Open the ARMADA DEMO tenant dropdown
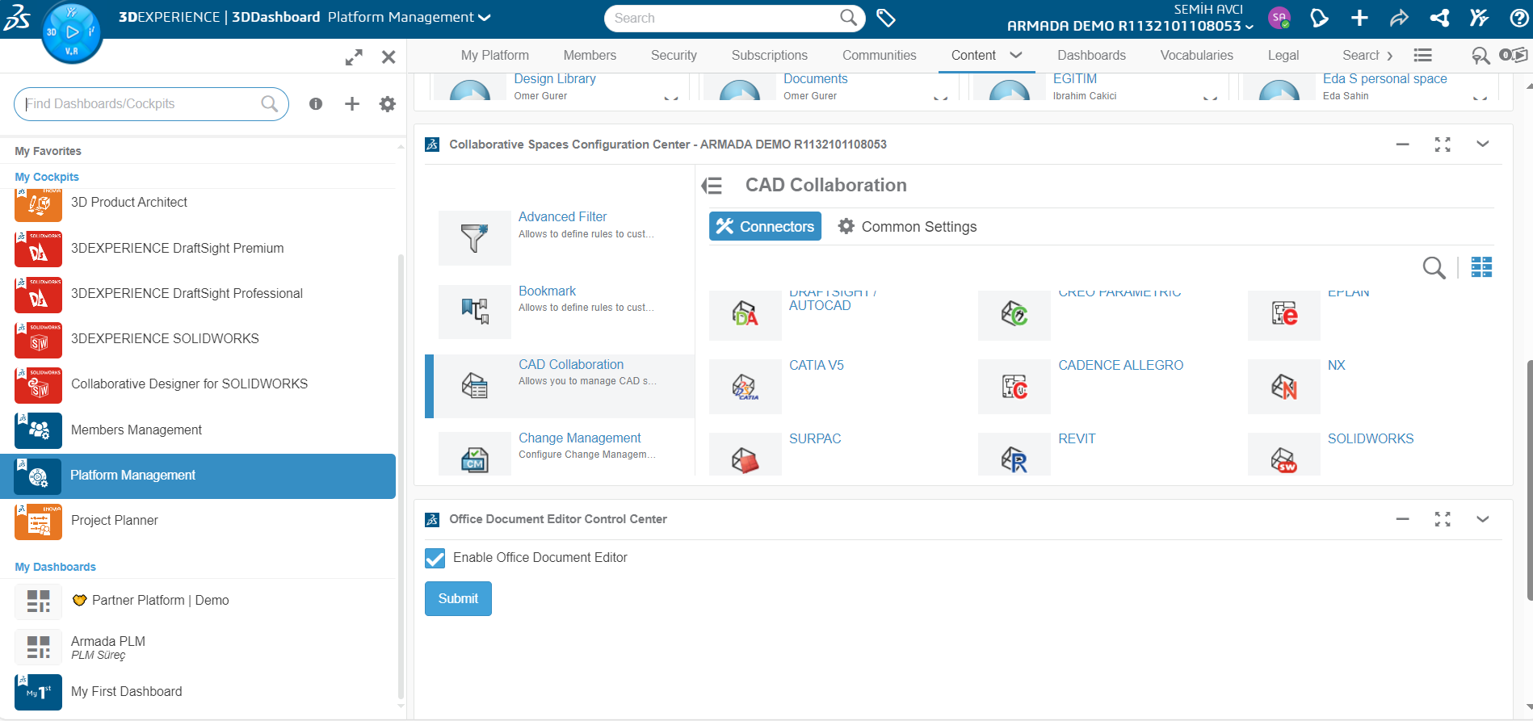Image resolution: width=1533 pixels, height=721 pixels. (1249, 27)
